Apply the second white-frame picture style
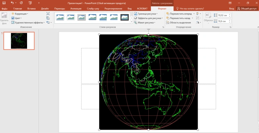Viewport: 259px width, 133px height. (x=71, y=17)
